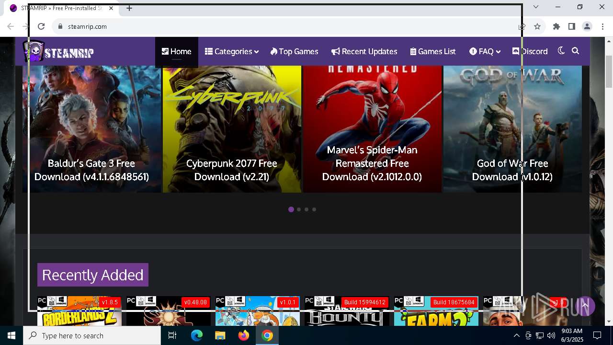Open Baldur's Gate 3 Free Download

91,129
